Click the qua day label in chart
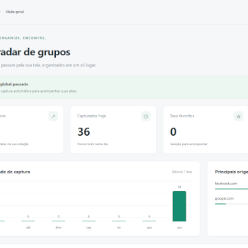248x248 pixels. pos(149,228)
